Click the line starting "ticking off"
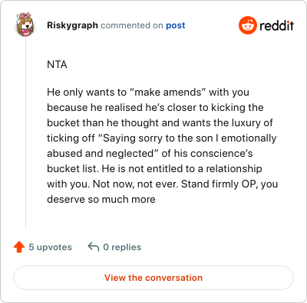 click(162, 138)
